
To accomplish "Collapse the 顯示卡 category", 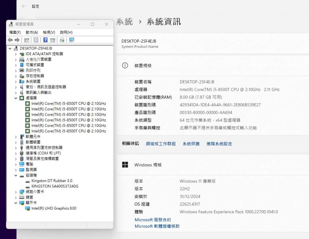I will coord(16,203).
